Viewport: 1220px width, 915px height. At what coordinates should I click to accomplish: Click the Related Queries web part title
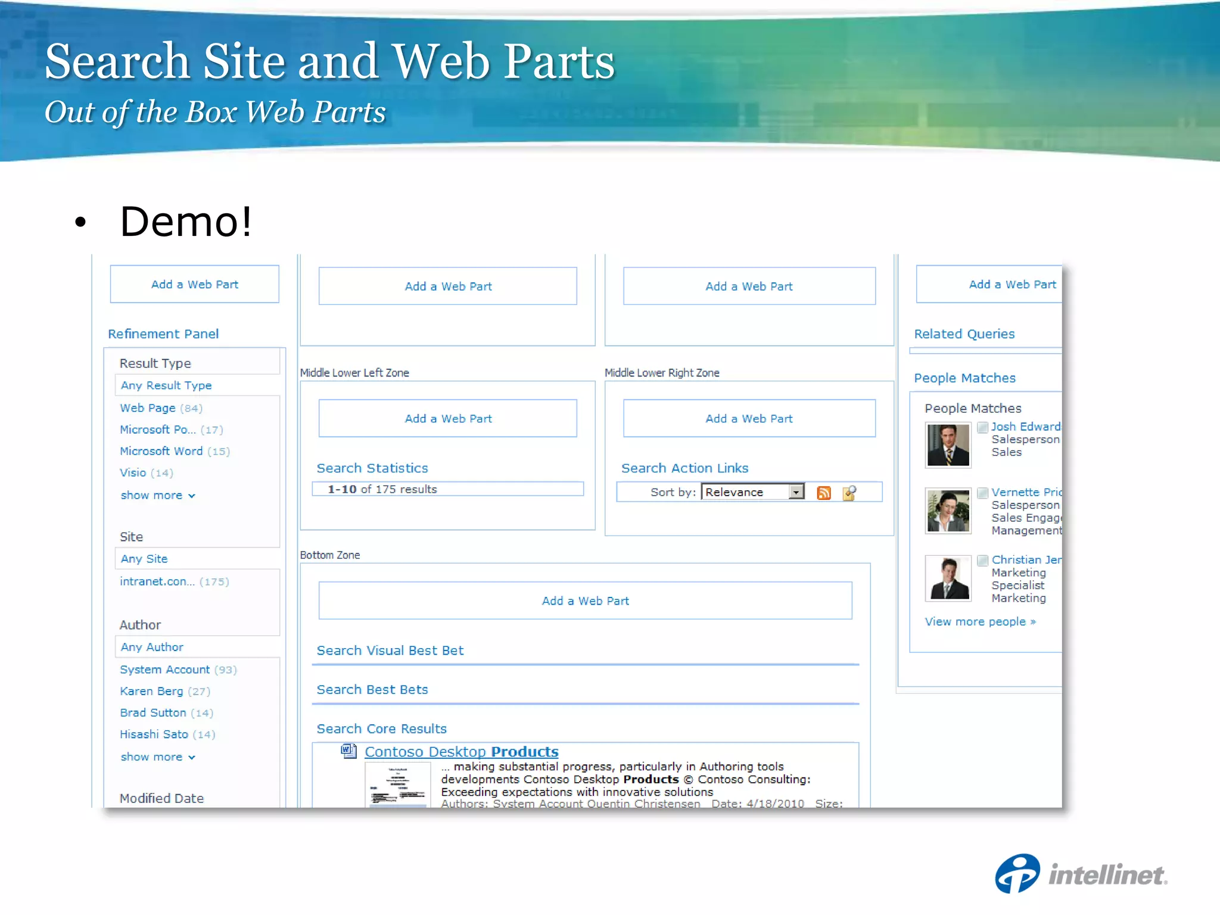(964, 334)
